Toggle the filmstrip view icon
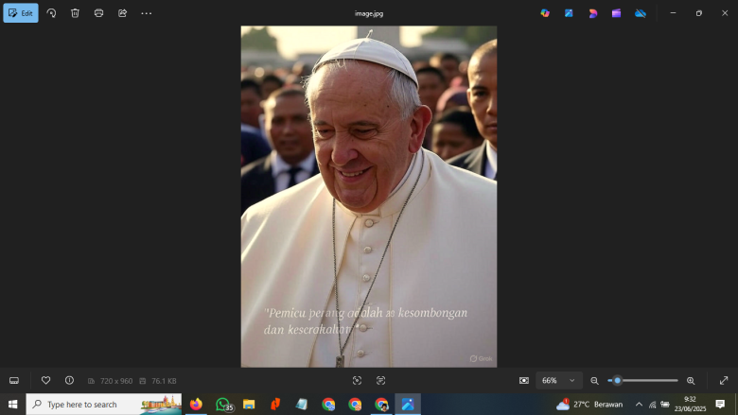Viewport: 738px width, 415px height. (14, 381)
